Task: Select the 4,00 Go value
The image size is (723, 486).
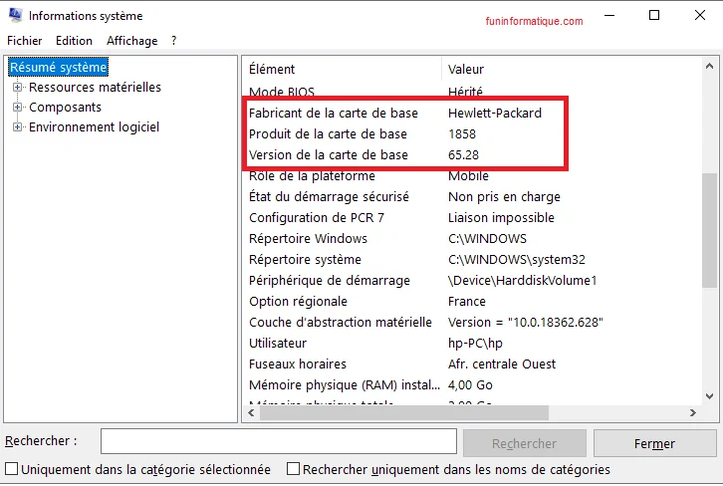Action: click(x=470, y=385)
